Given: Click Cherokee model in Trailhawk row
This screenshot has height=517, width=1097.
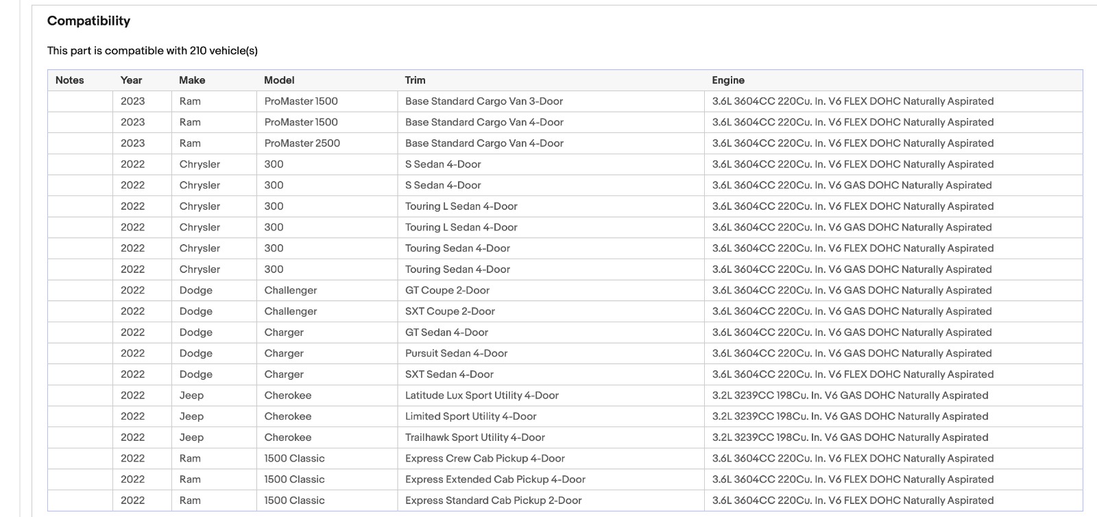Looking at the screenshot, I should coord(327,437).
